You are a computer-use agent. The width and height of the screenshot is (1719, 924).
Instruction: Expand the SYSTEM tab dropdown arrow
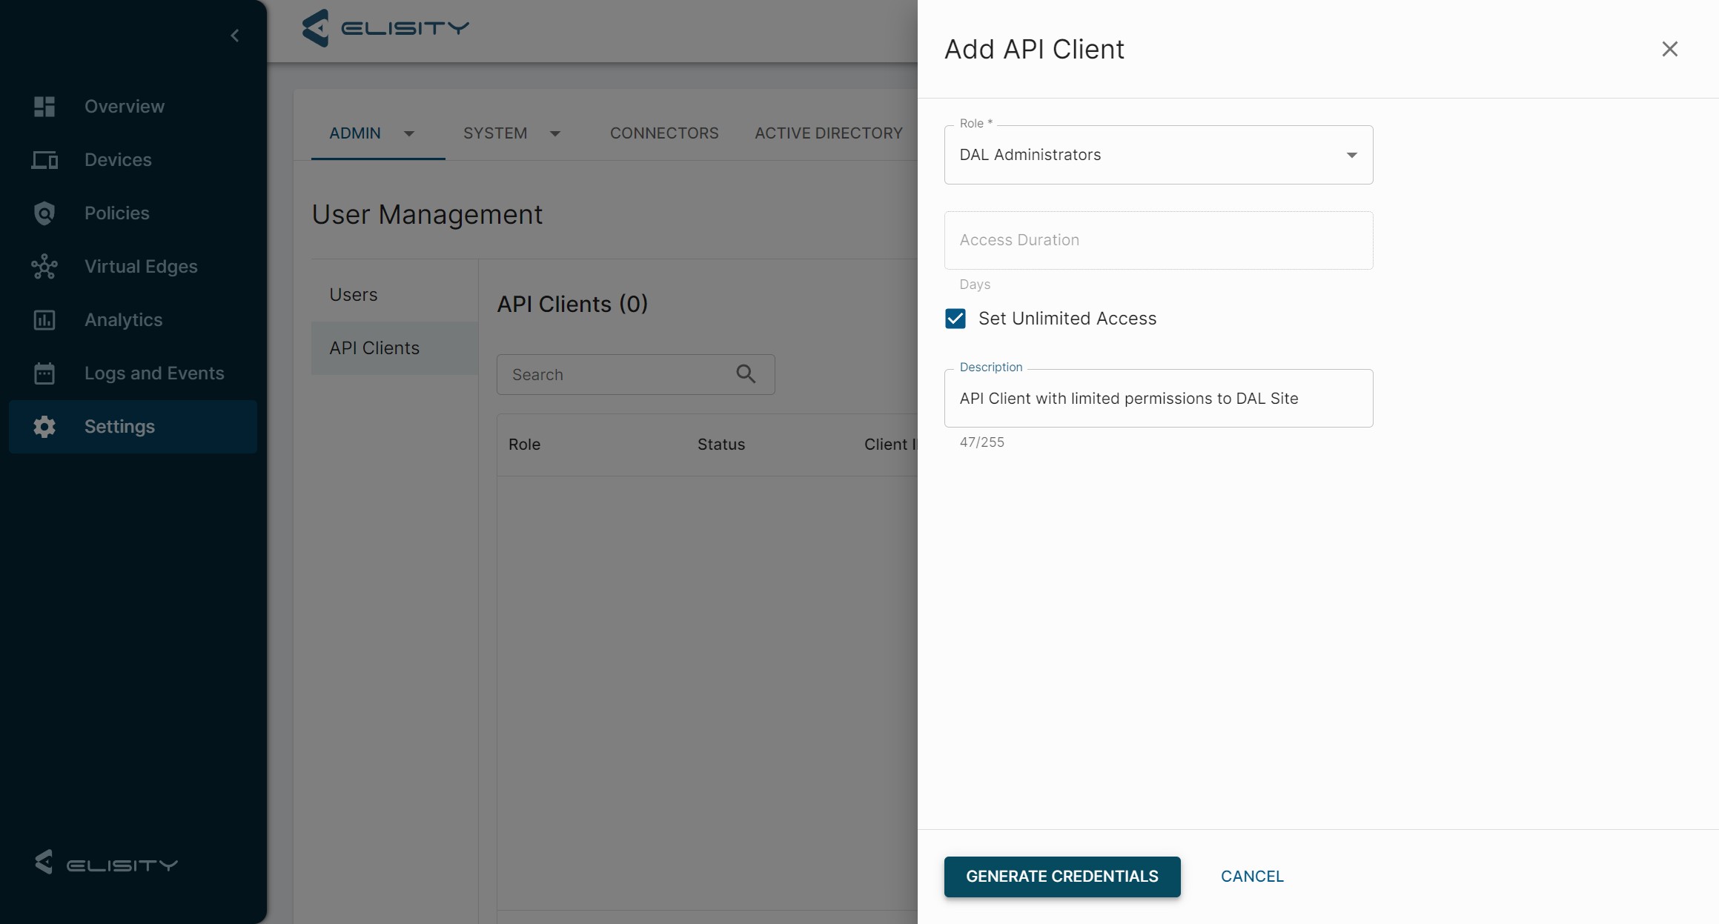555,133
